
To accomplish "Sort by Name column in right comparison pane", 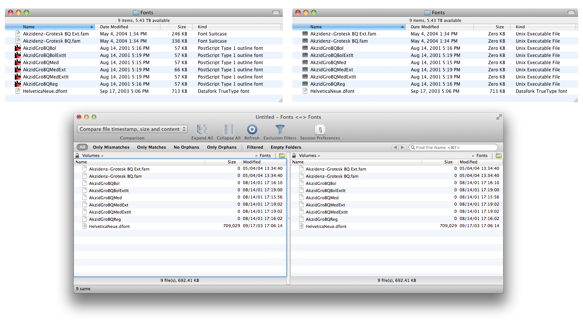I will [356, 162].
